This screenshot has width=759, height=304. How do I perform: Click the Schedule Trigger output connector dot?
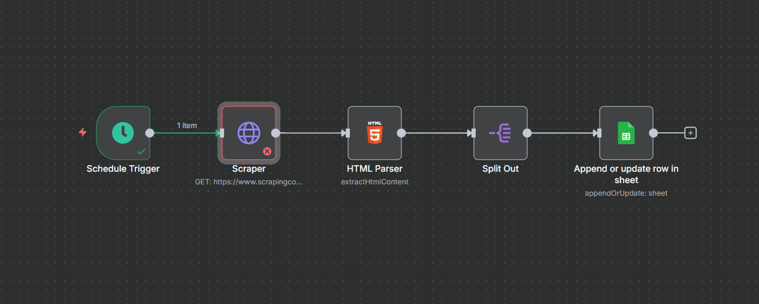pos(150,133)
